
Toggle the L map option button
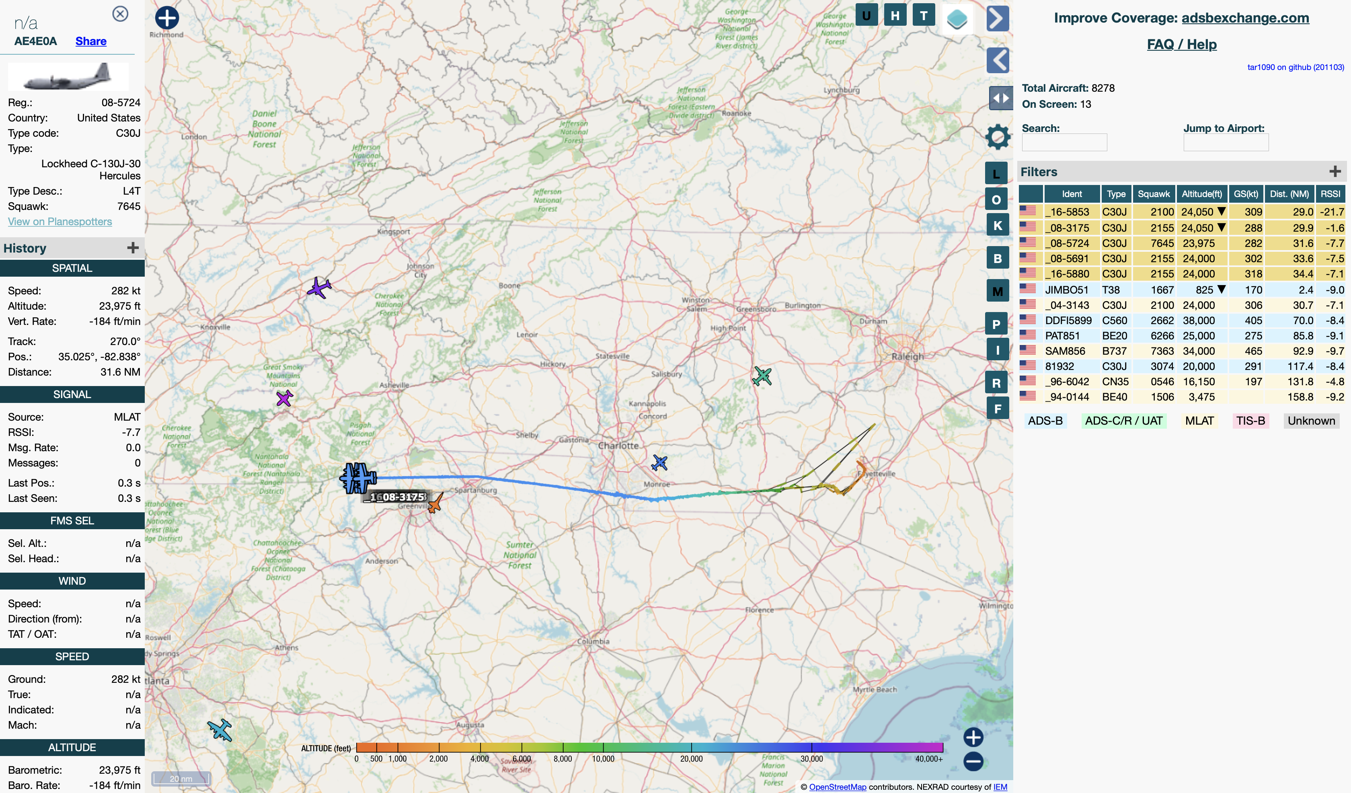click(x=996, y=174)
